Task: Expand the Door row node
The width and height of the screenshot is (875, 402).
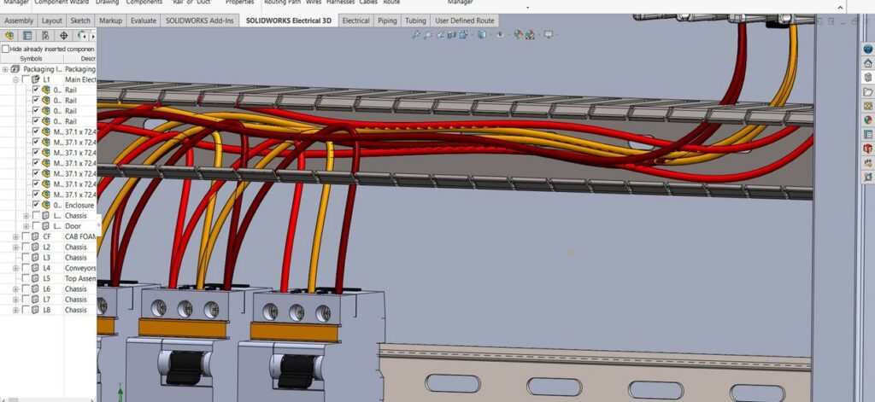Action: coord(26,226)
